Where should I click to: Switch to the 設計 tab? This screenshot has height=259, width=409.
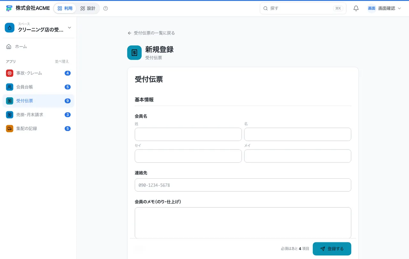point(88,8)
